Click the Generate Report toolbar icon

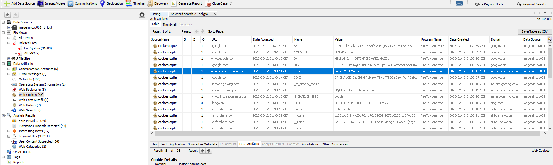174,3
